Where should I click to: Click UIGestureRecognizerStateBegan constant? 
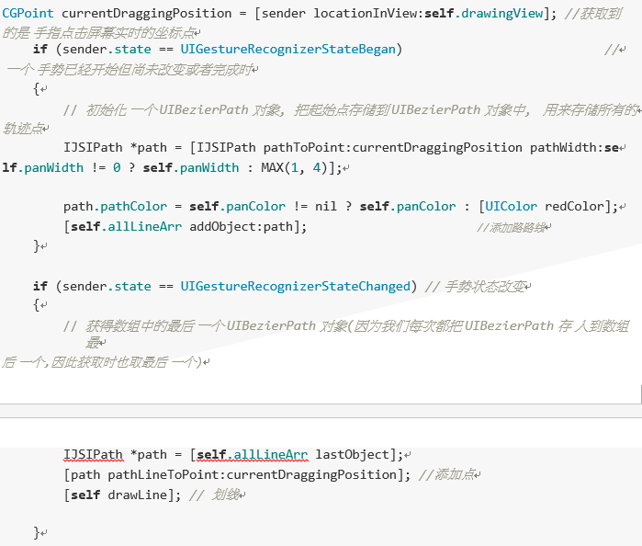click(x=288, y=50)
